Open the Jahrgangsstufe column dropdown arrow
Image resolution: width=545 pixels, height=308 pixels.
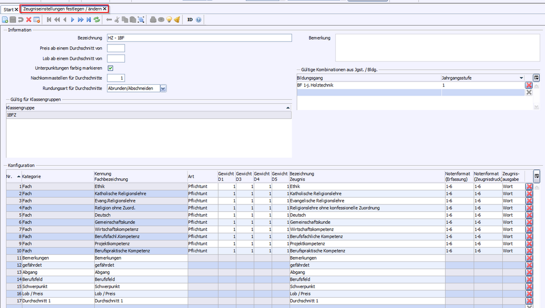(x=521, y=78)
